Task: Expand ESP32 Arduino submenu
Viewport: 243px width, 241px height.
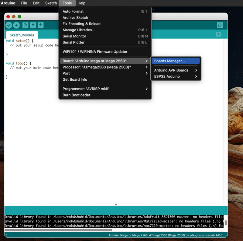Action: pos(176,76)
